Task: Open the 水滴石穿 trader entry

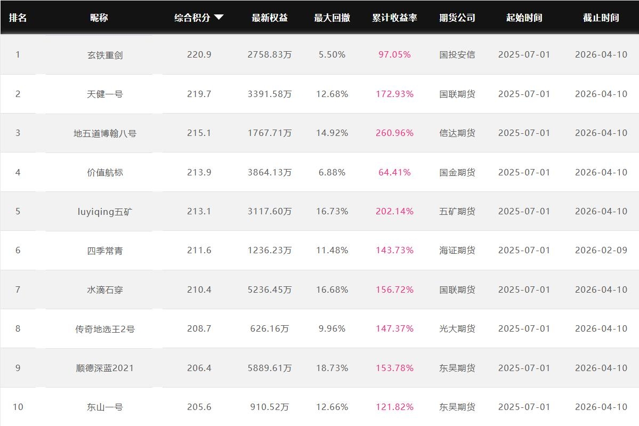Action: coord(105,290)
